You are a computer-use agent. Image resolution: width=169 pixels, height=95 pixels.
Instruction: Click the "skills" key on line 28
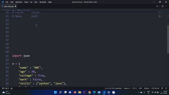pos(25,83)
